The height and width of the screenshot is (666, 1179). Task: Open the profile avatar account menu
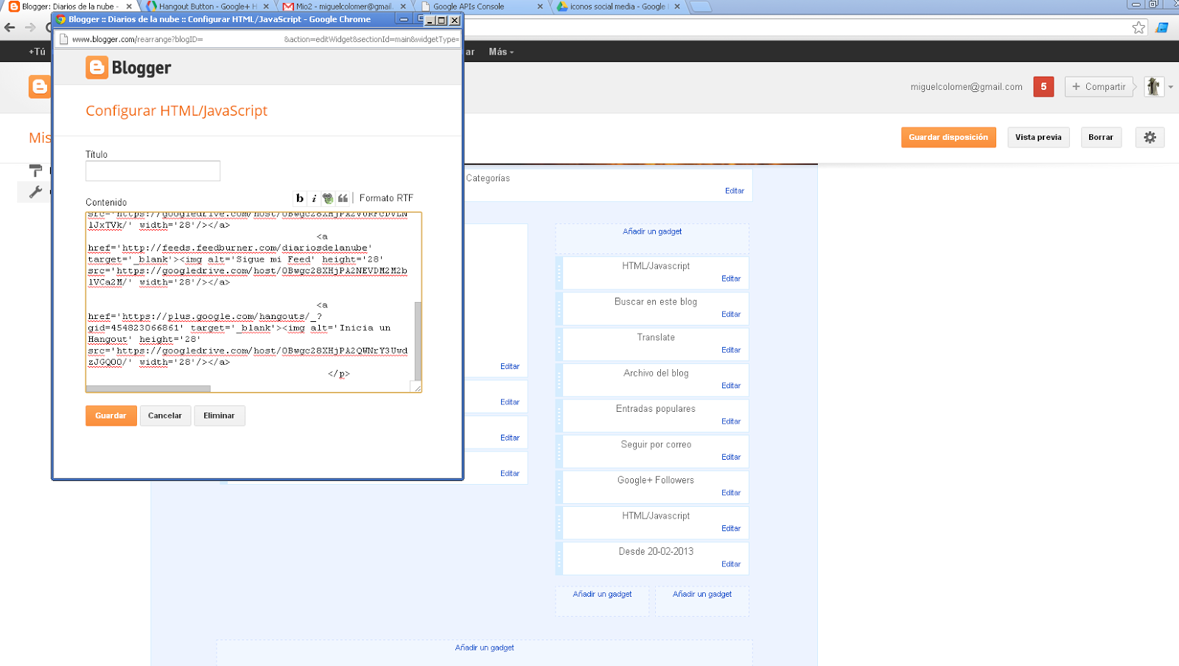[1153, 86]
